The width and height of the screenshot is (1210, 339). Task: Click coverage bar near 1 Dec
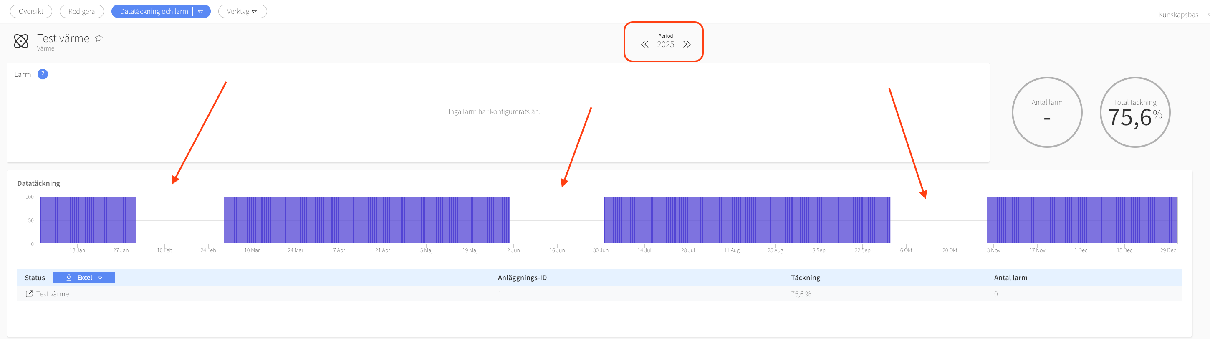click(x=1081, y=220)
